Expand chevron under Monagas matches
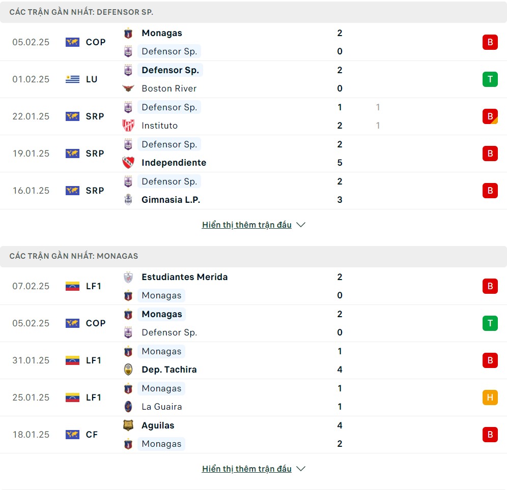Image resolution: width=507 pixels, height=490 pixels. pyautogui.click(x=301, y=469)
